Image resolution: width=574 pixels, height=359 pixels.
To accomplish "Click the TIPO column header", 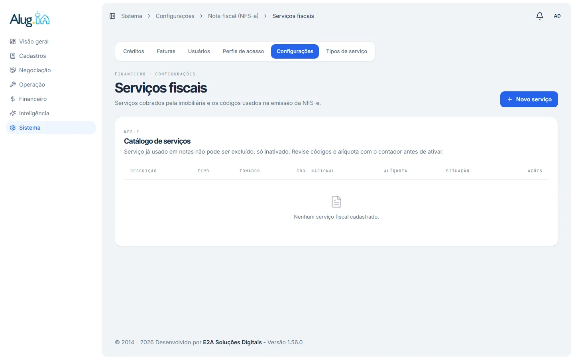I will (203, 171).
